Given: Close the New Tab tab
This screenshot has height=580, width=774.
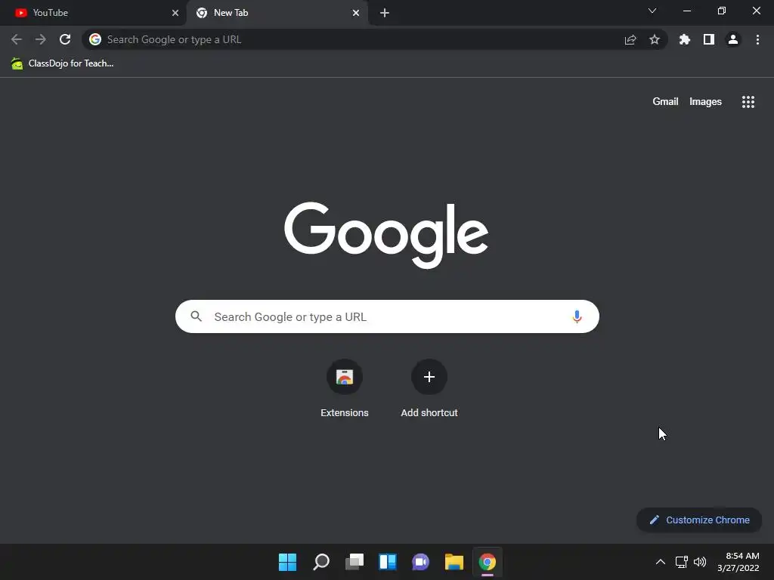Looking at the screenshot, I should click(x=356, y=13).
